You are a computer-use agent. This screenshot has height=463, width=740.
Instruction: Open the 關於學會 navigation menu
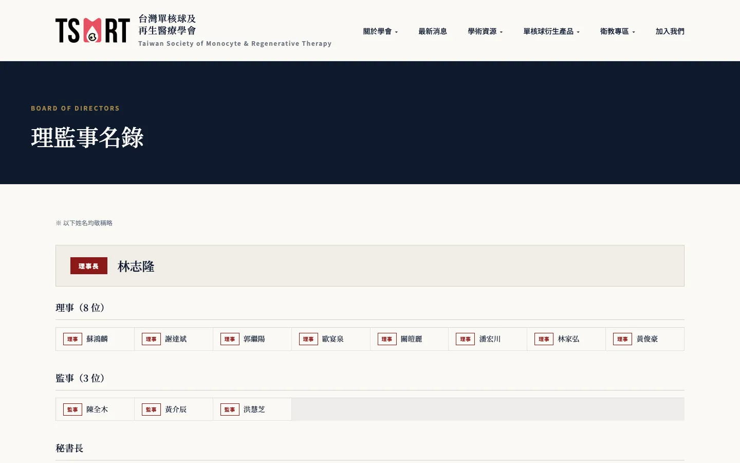[380, 31]
